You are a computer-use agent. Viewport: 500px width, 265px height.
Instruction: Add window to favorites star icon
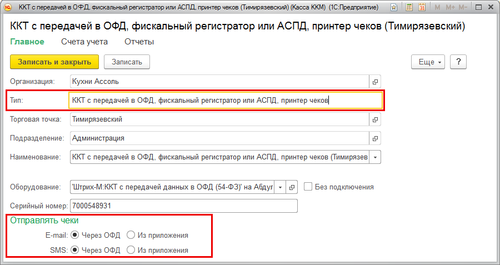[394, 7]
